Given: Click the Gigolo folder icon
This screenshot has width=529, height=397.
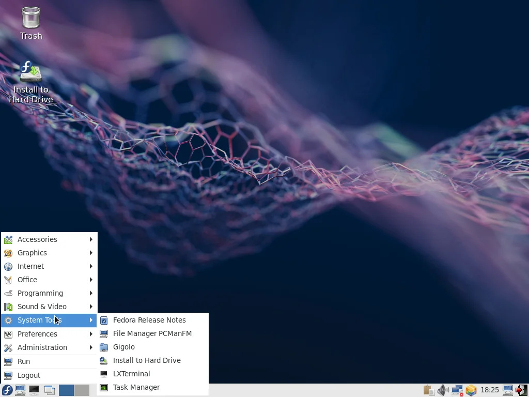Looking at the screenshot, I should click(x=104, y=347).
